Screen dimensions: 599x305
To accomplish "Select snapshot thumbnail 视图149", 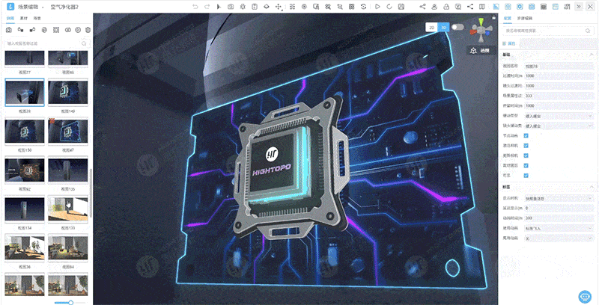I will click(x=68, y=93).
